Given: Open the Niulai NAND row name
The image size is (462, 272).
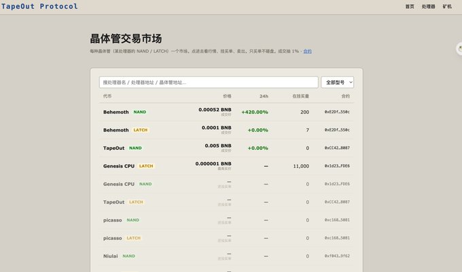Looking at the screenshot, I should tap(111, 256).
